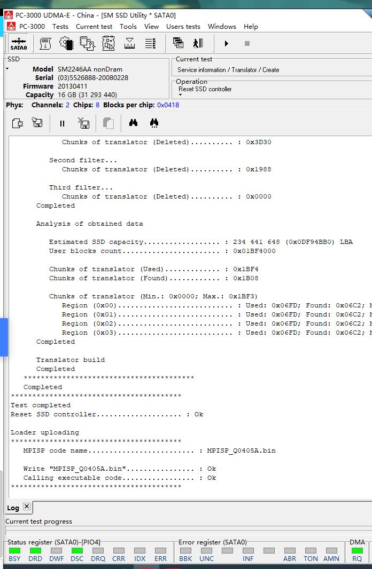Click the current test progress bar
This screenshot has width=372, height=569.
point(189,531)
